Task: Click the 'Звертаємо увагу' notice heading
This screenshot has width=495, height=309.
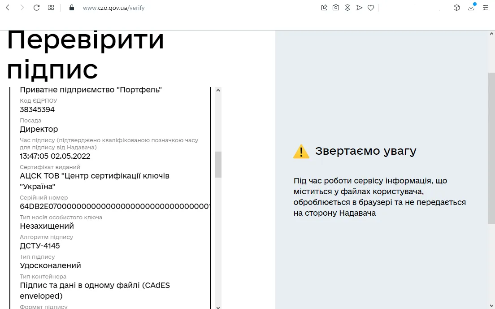Action: click(x=365, y=151)
